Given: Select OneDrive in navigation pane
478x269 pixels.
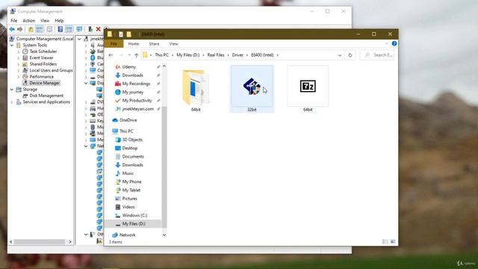Looking at the screenshot, I should point(128,120).
